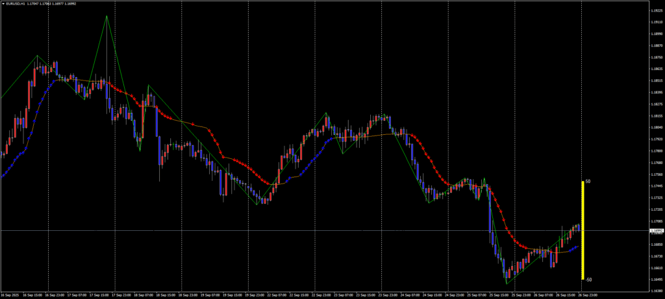Click the blue arrow markers at far right
The image size is (665, 299).
coord(574,247)
